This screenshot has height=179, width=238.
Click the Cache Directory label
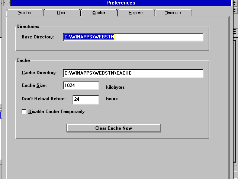(39, 73)
